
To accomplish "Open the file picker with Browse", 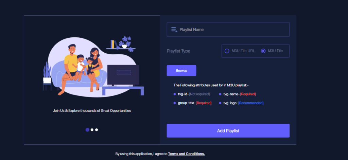I will 181,71.
